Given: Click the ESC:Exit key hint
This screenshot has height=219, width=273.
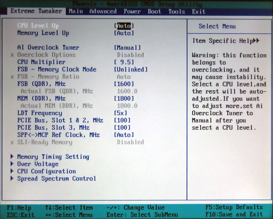Looking at the screenshot, I should [21, 215].
